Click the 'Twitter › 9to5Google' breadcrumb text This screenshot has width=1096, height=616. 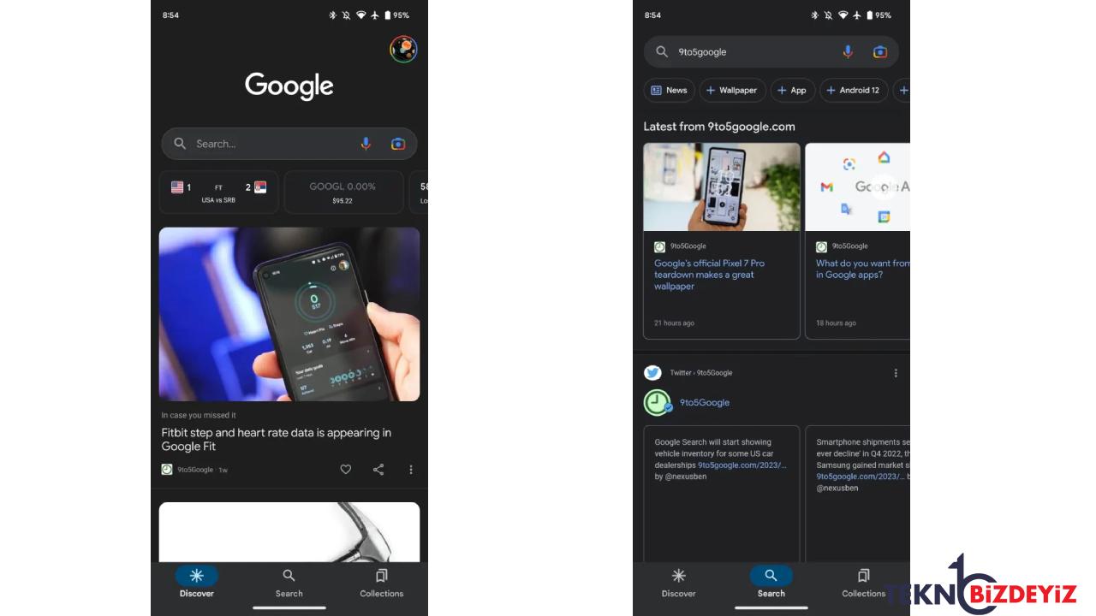[701, 373]
